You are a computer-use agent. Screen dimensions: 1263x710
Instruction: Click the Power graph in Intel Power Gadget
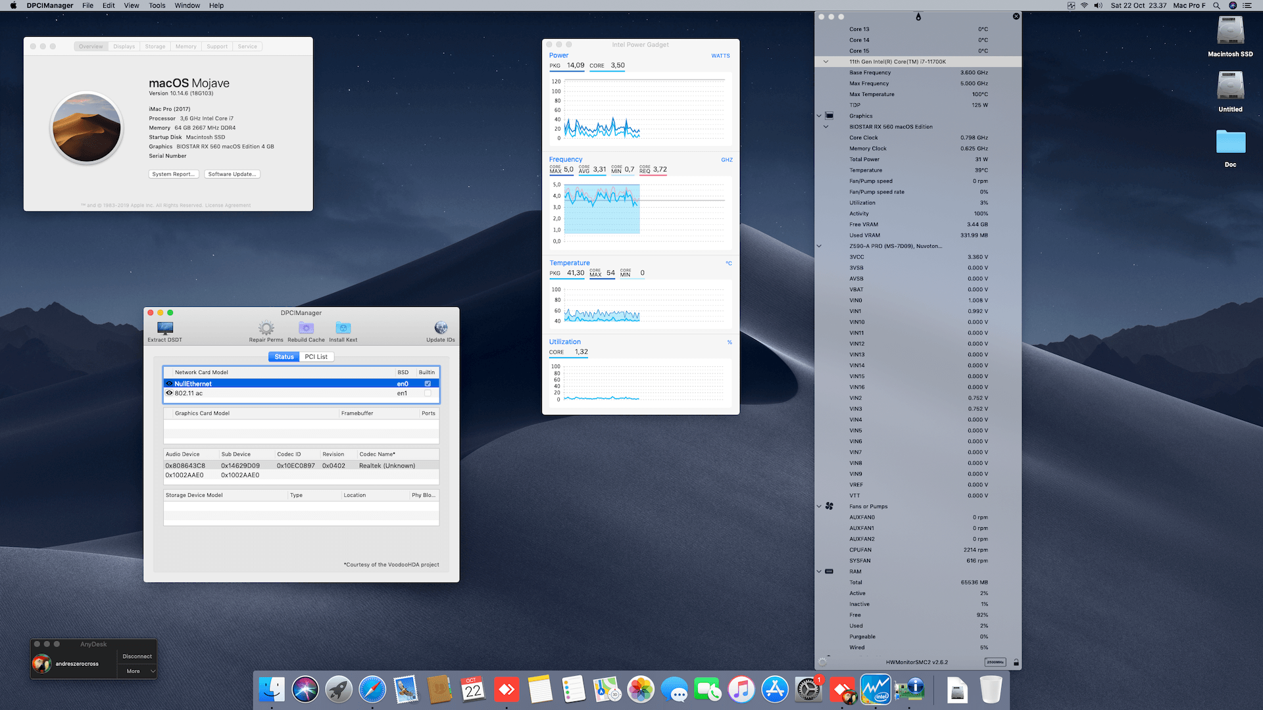[x=641, y=109]
